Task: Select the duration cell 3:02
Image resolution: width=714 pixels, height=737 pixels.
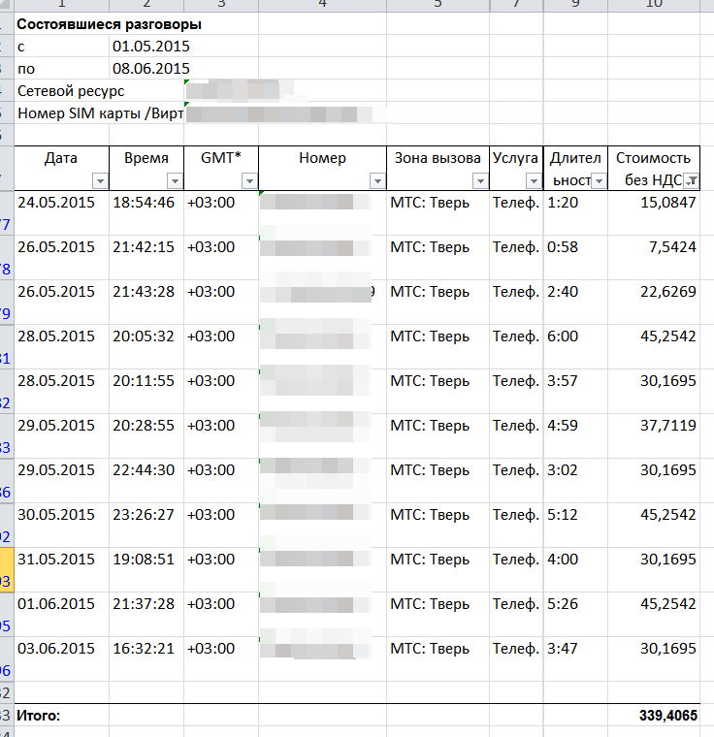Action: [575, 481]
